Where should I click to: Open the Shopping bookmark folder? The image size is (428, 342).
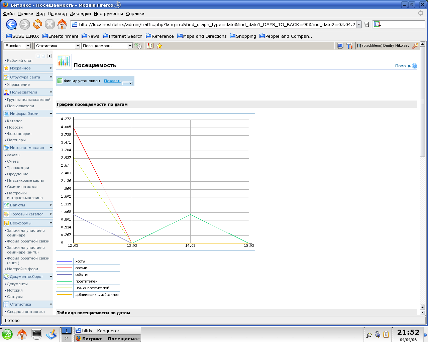coord(243,36)
